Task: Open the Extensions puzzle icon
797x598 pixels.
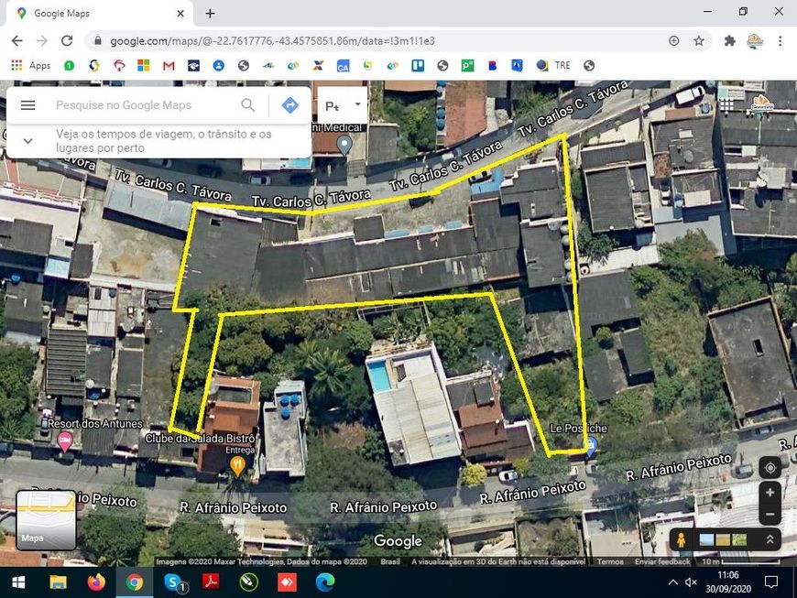Action: pyautogui.click(x=730, y=40)
